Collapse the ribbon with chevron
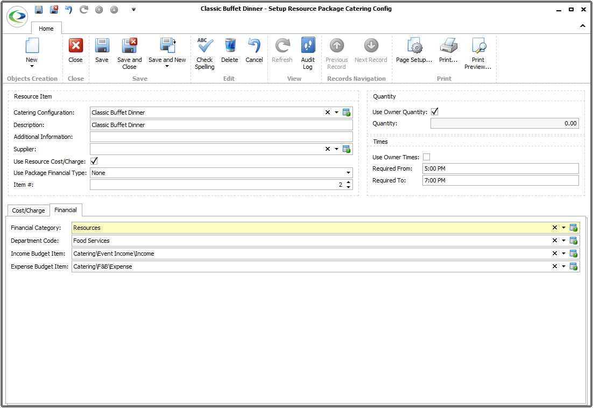The image size is (593, 408). (583, 26)
